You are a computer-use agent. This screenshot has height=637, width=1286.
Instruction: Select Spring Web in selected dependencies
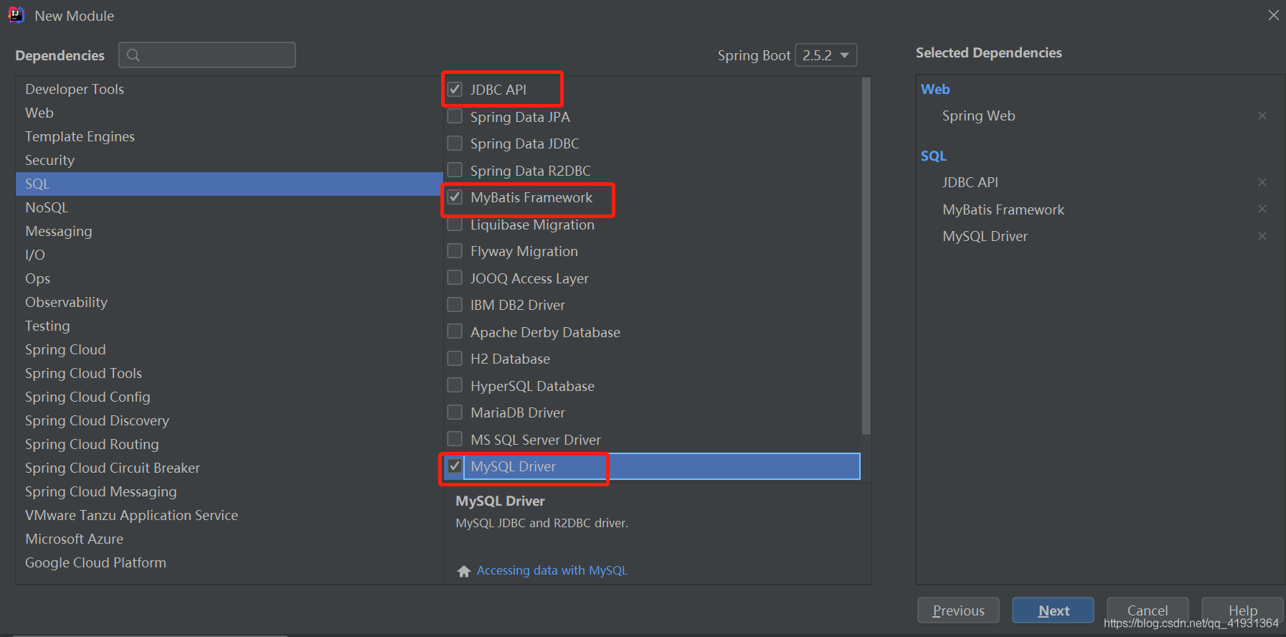(978, 115)
